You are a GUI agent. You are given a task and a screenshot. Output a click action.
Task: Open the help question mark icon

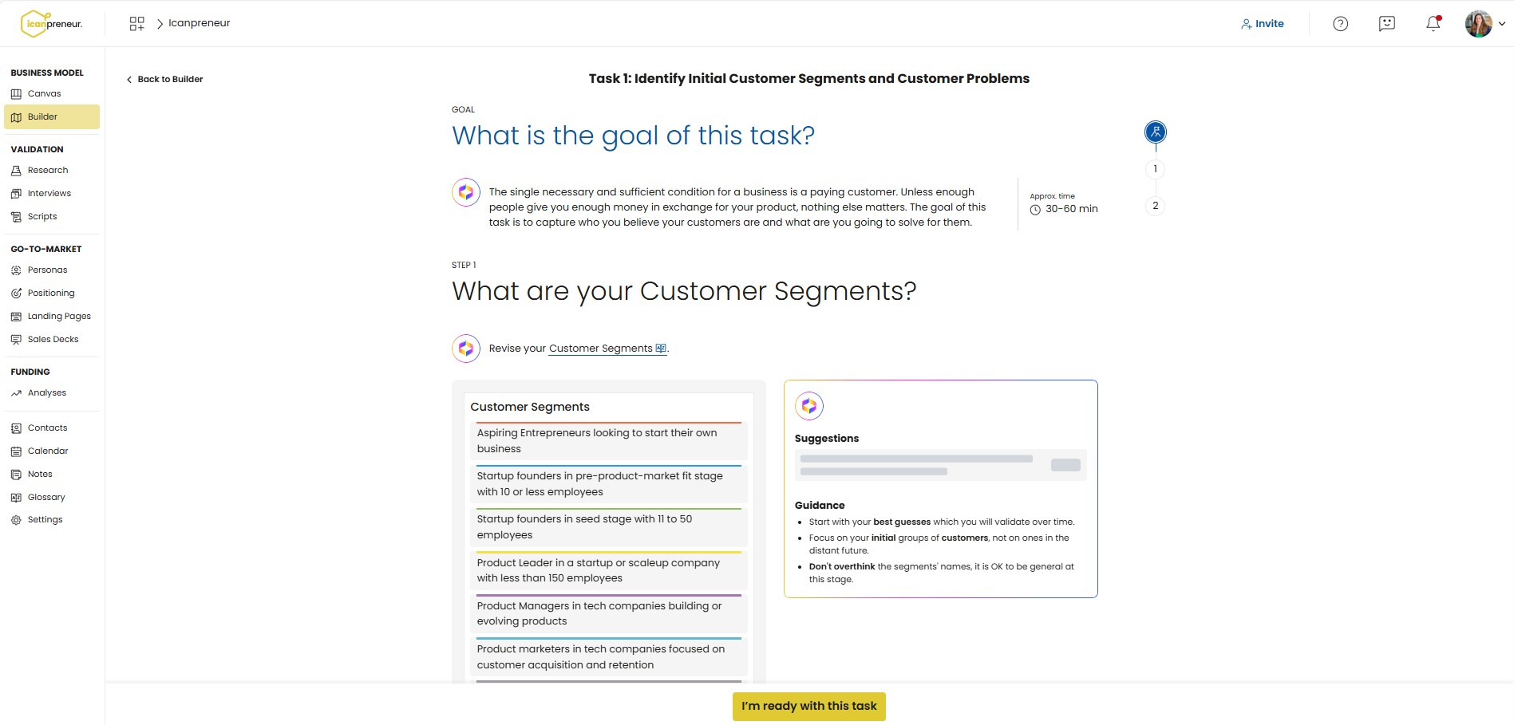click(x=1340, y=24)
